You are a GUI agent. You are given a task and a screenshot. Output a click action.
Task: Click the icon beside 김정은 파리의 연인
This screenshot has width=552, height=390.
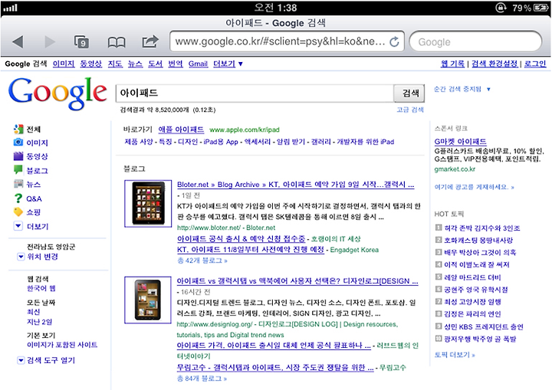pos(439,313)
